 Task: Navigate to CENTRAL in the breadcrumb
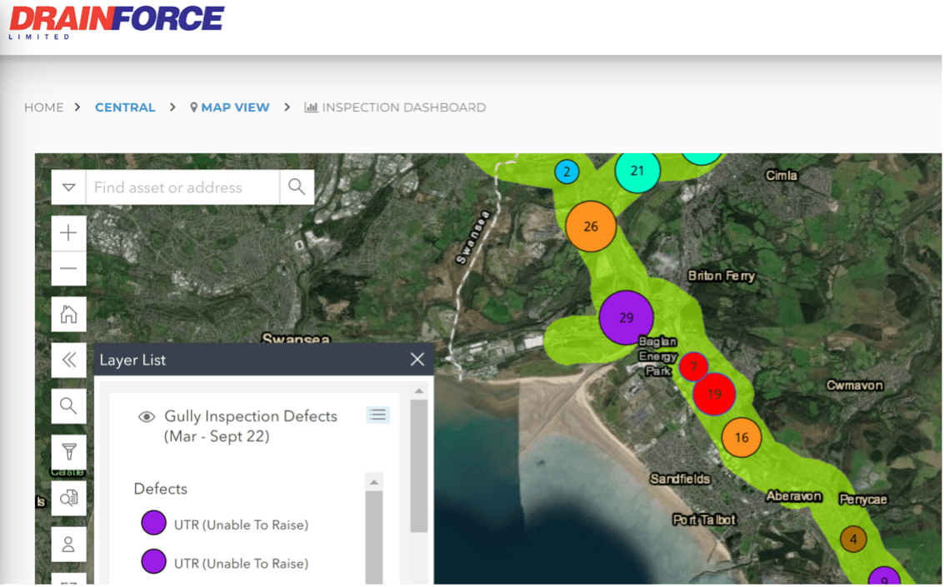125,107
